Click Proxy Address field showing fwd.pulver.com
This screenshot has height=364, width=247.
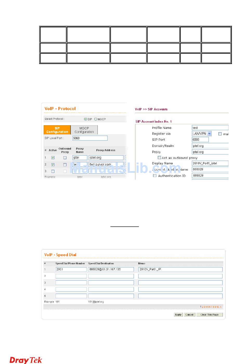tap(106, 165)
